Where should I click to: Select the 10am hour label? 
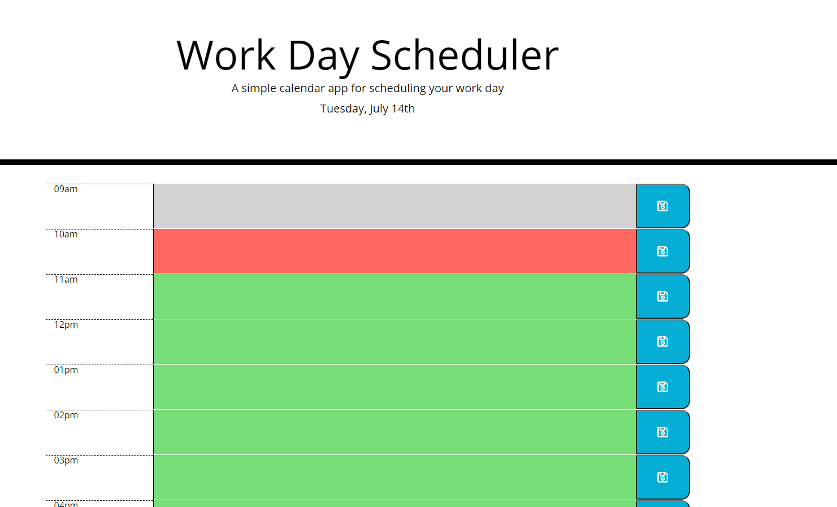coord(66,234)
